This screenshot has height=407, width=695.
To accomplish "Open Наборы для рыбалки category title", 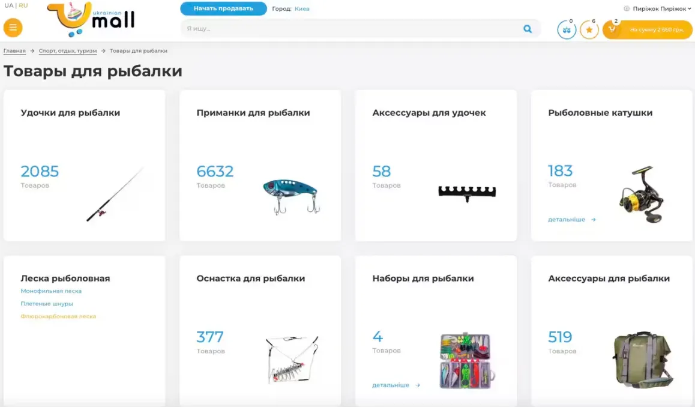I will point(423,279).
